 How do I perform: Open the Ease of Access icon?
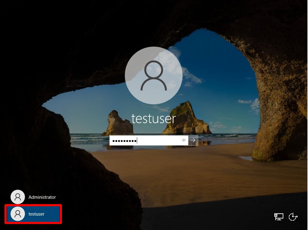tap(293, 217)
